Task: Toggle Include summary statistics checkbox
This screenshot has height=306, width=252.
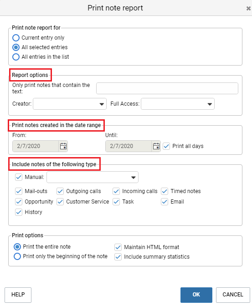Action: [118, 257]
